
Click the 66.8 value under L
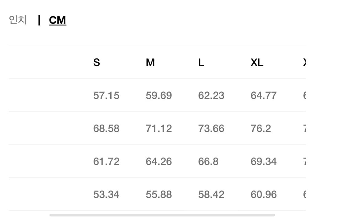pyautogui.click(x=208, y=161)
